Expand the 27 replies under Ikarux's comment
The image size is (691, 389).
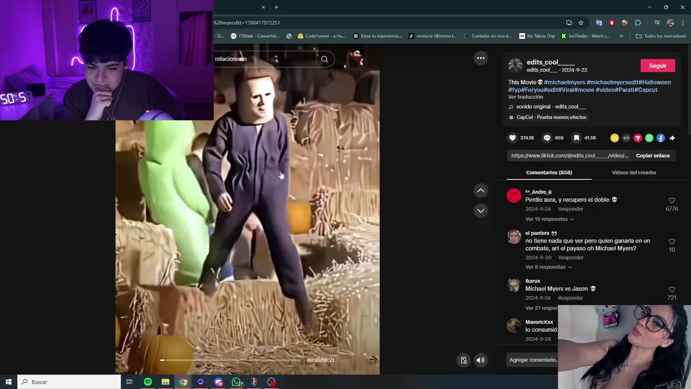(541, 308)
